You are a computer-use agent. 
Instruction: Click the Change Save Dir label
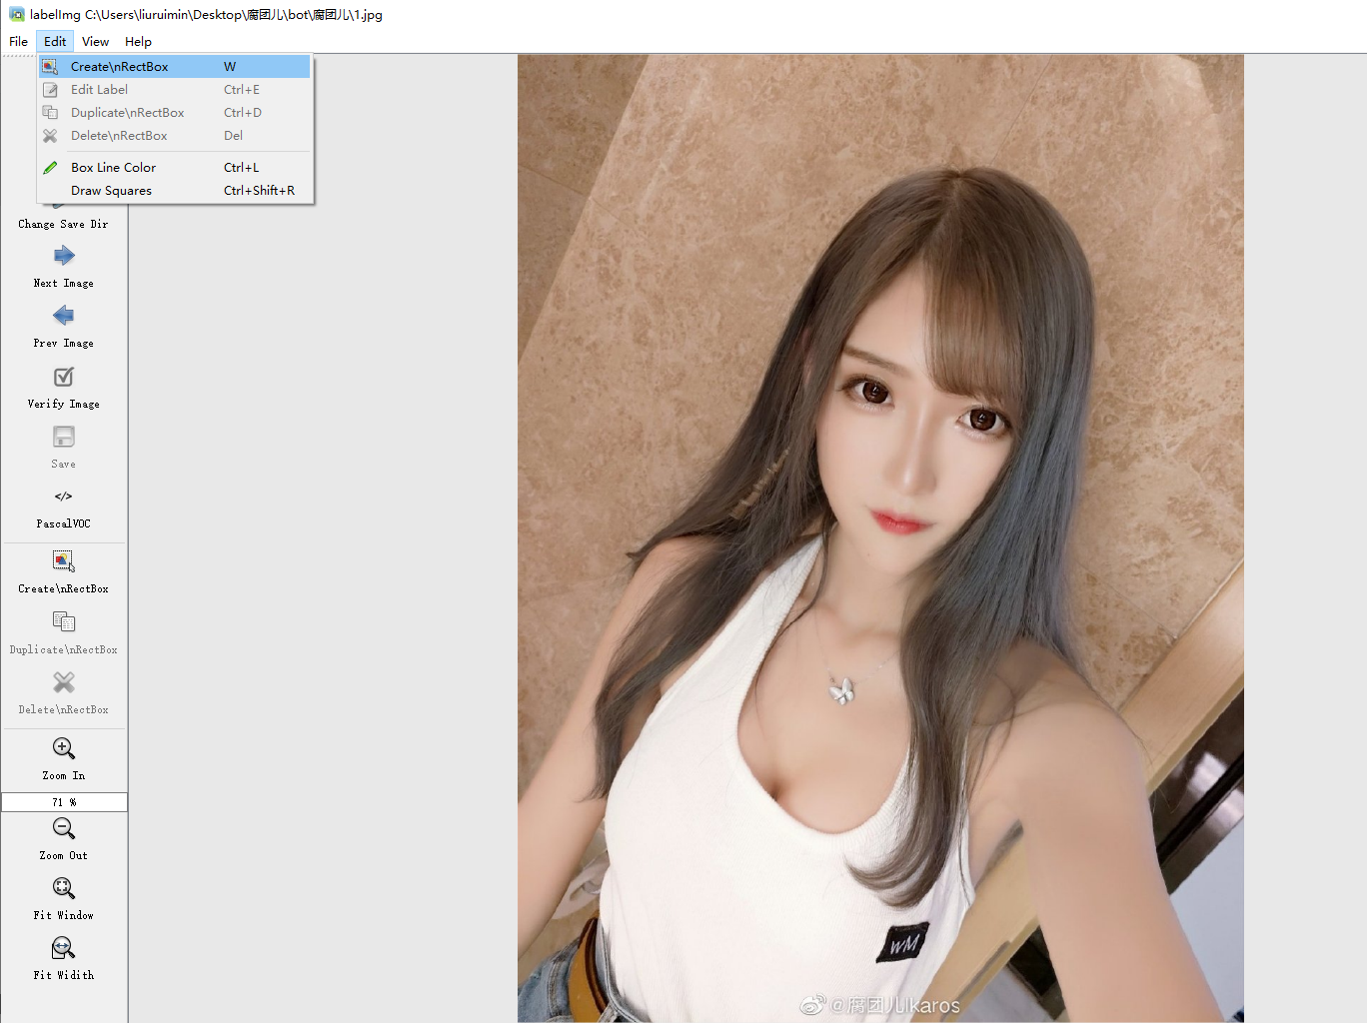[63, 225]
